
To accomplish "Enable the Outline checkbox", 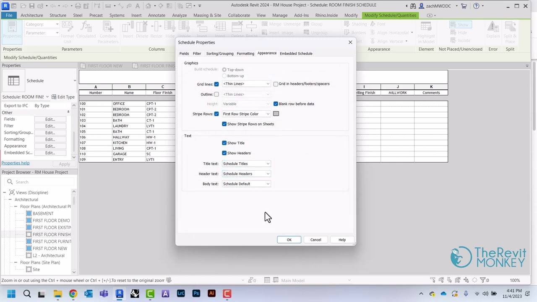I will [x=216, y=94].
